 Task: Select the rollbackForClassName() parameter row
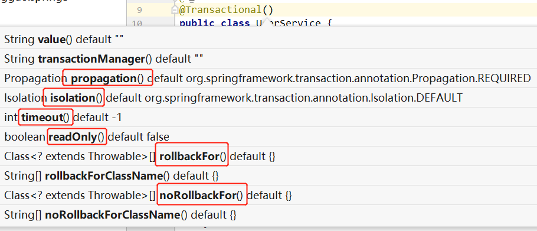coord(268,176)
